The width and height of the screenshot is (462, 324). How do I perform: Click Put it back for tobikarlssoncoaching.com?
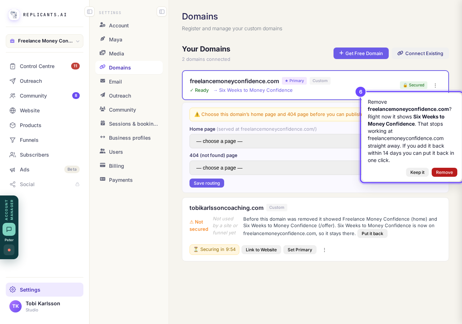coord(372,234)
